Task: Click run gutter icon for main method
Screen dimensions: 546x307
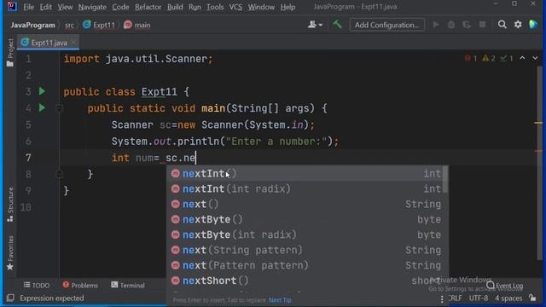Action: pos(42,108)
